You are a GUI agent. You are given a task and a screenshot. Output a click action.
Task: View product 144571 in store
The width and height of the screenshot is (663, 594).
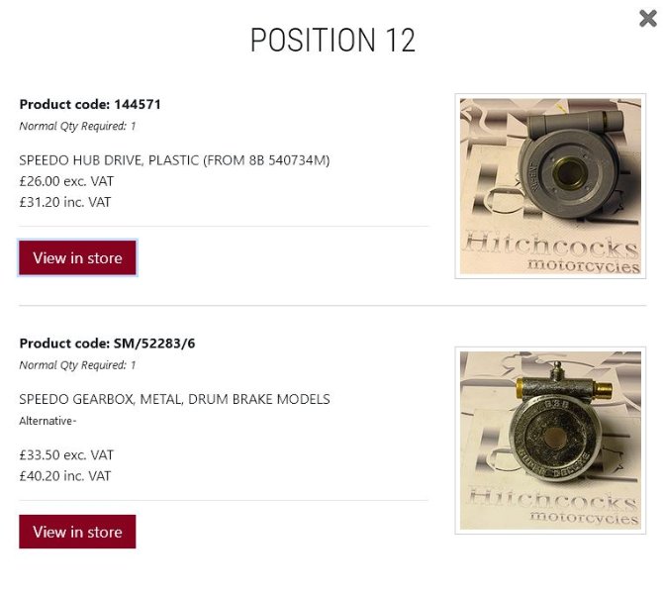77,258
